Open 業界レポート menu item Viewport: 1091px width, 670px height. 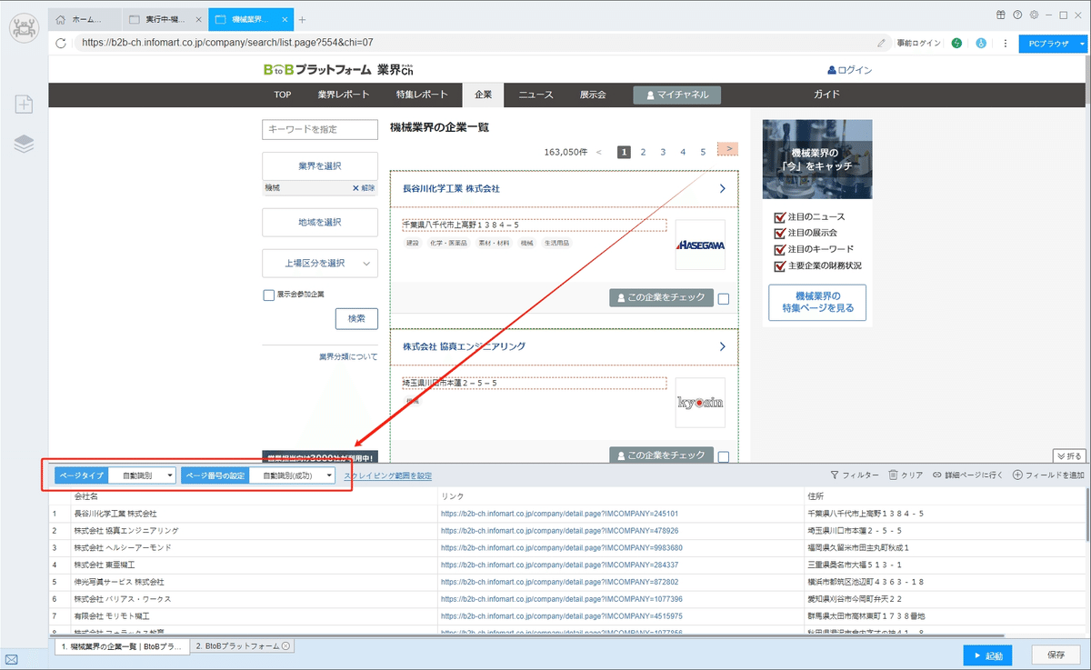[344, 95]
